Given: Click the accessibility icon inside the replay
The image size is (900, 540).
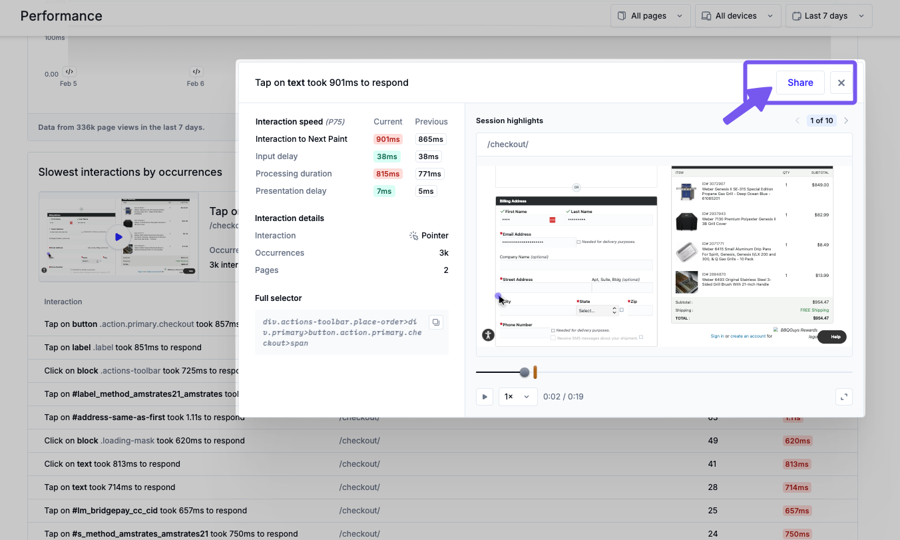Looking at the screenshot, I should click(x=488, y=336).
